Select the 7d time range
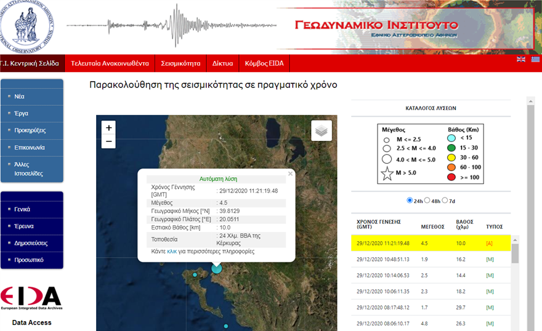Image resolution: width=542 pixels, height=331 pixels. pos(445,201)
